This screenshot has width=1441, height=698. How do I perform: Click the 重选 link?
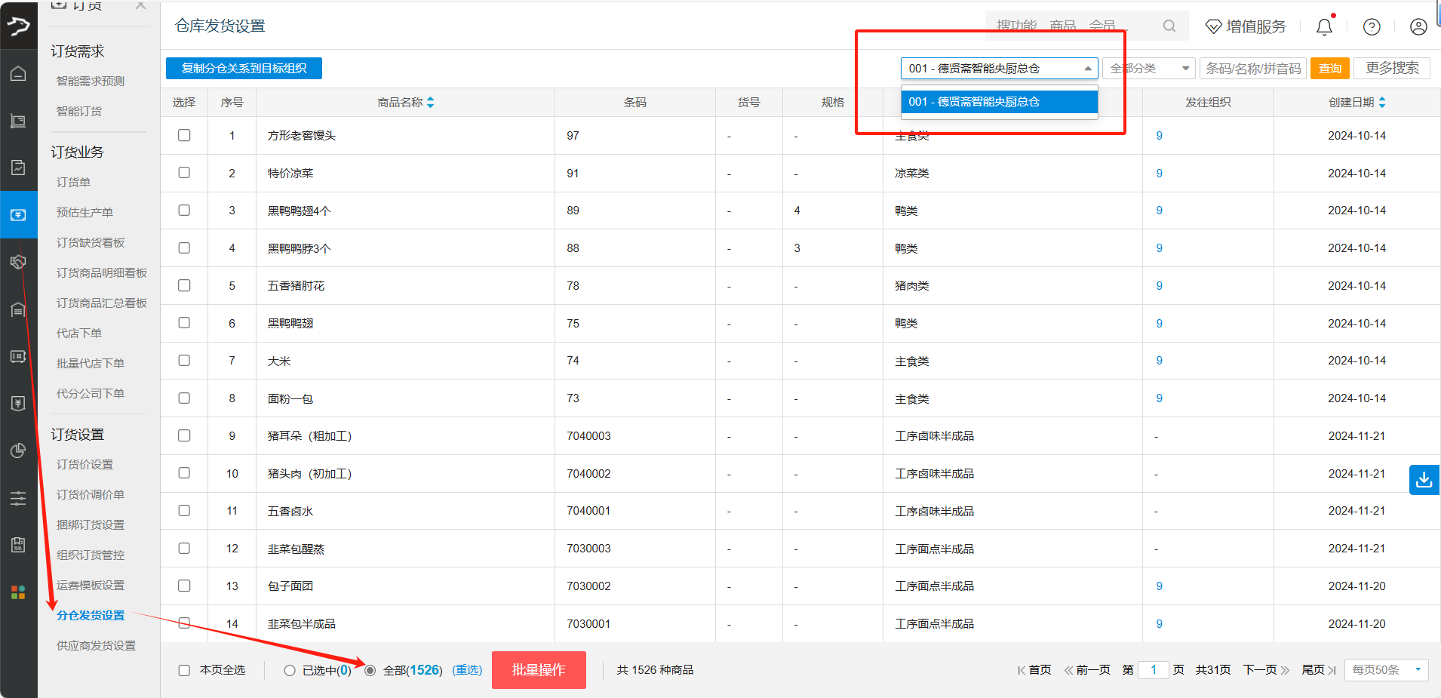[x=467, y=670]
